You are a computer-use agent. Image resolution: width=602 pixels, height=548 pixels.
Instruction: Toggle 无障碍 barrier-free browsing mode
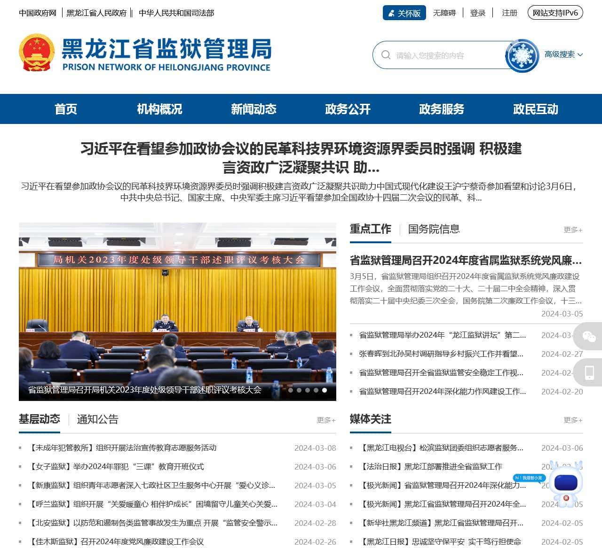pos(444,13)
